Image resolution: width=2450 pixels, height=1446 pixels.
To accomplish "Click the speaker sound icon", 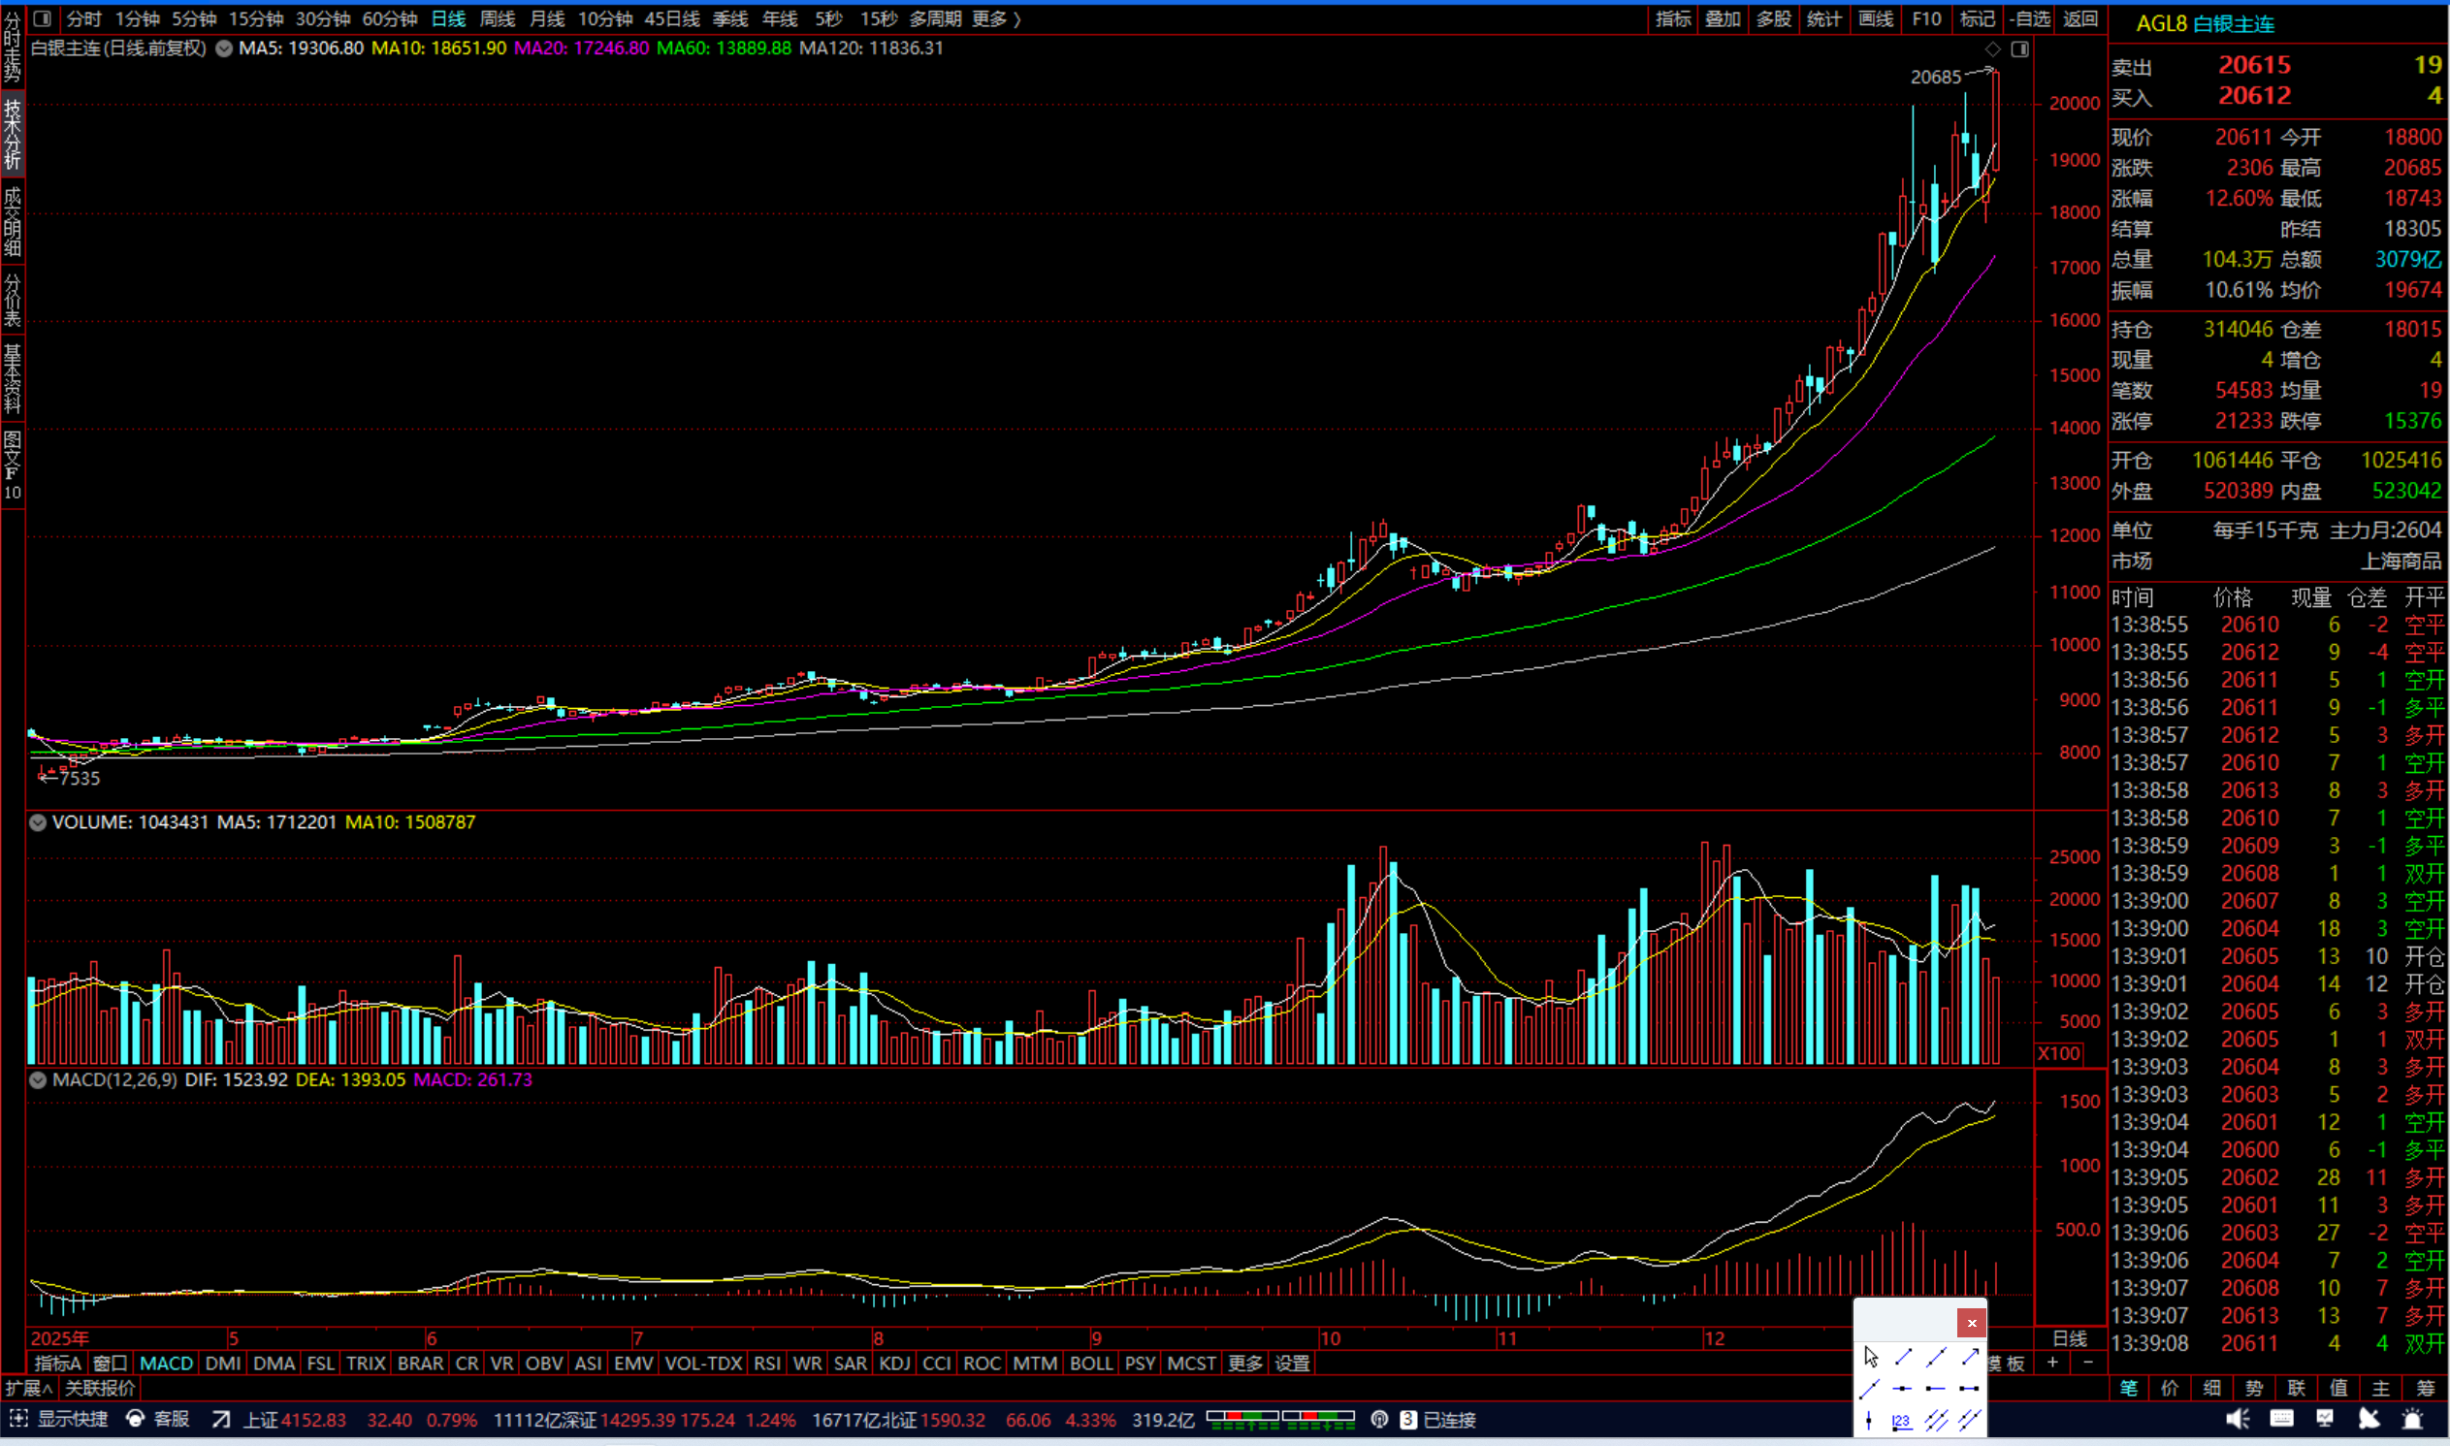I will (x=2238, y=1420).
